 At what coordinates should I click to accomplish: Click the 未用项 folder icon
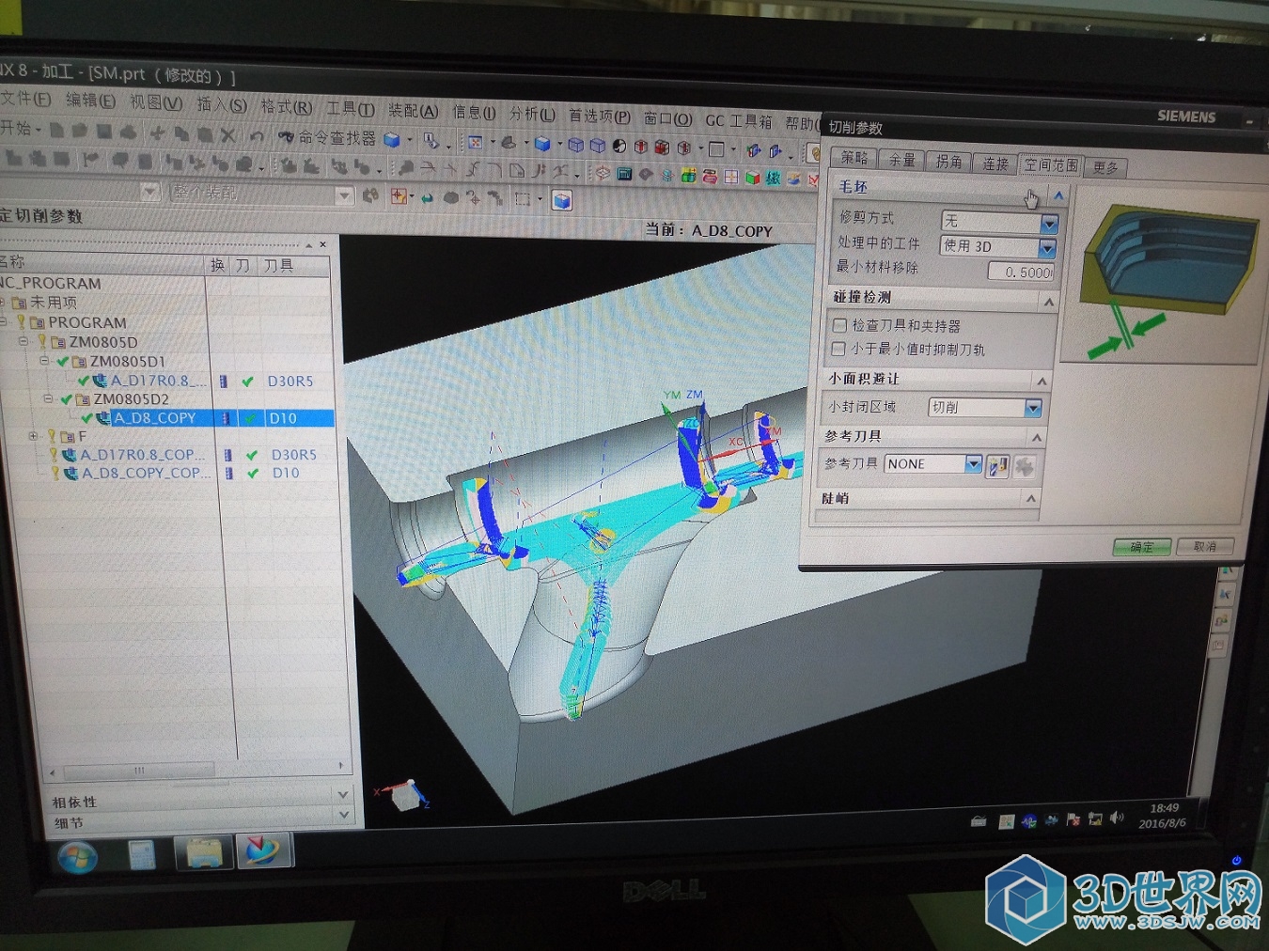(x=19, y=303)
